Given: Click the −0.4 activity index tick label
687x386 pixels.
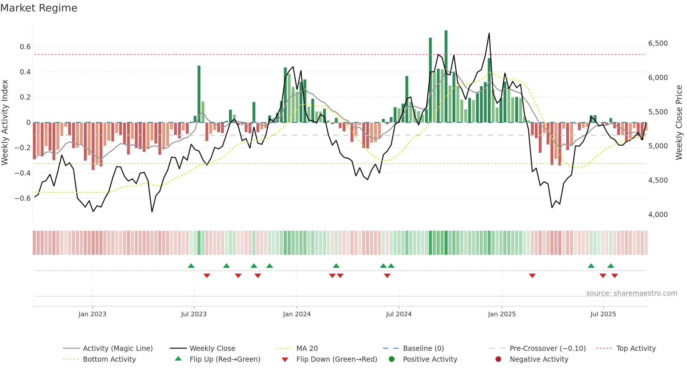Looking at the screenshot, I should pos(23,173).
